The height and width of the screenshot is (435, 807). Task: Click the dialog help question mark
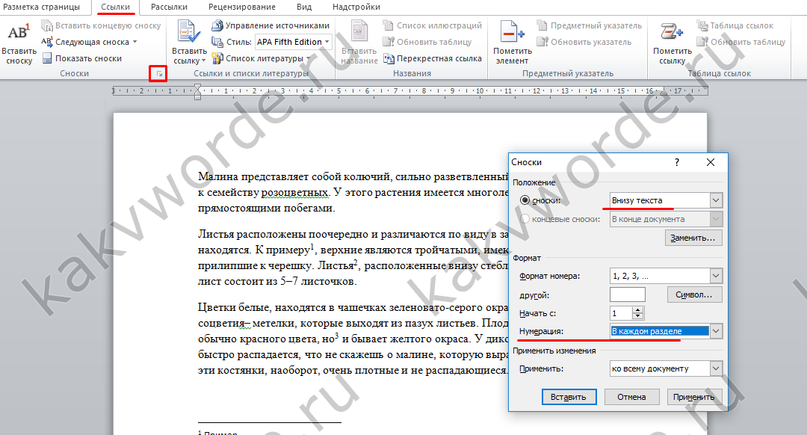coord(677,162)
